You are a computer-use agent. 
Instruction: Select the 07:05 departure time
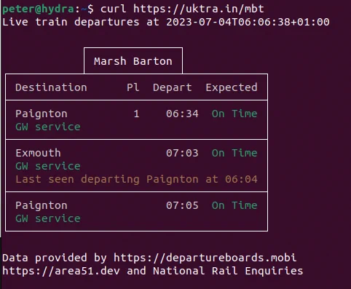tap(182, 205)
